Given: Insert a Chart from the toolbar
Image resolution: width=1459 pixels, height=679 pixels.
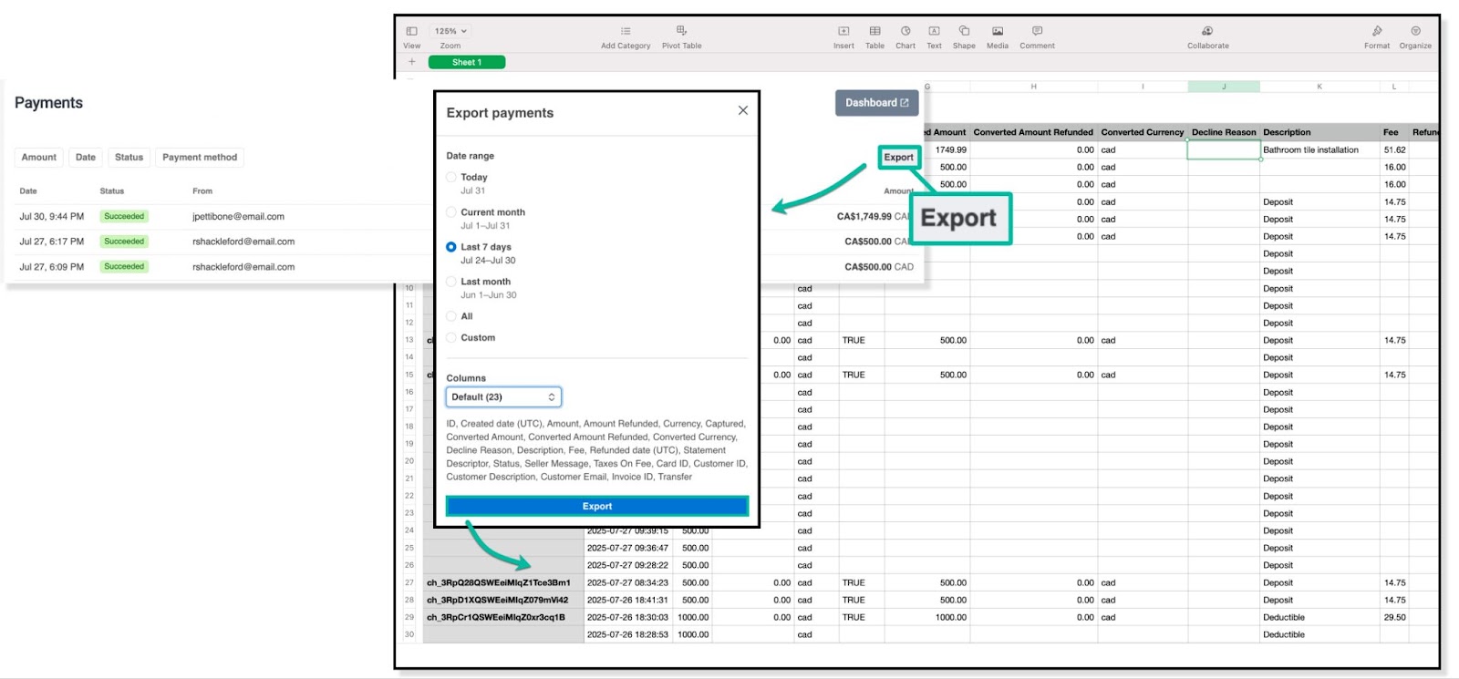Looking at the screenshot, I should [x=905, y=31].
